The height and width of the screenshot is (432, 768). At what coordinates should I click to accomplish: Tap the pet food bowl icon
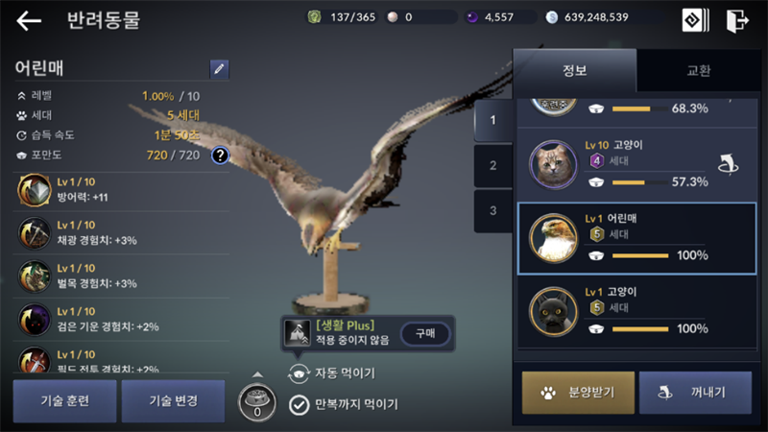click(257, 403)
